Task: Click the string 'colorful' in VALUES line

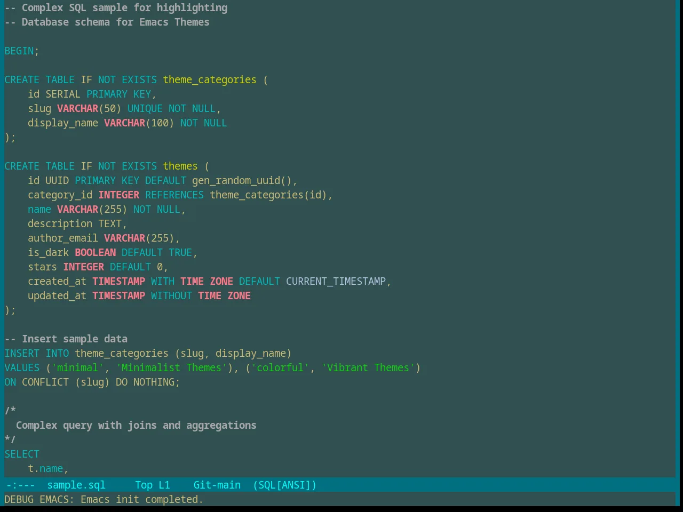Action: (280, 367)
